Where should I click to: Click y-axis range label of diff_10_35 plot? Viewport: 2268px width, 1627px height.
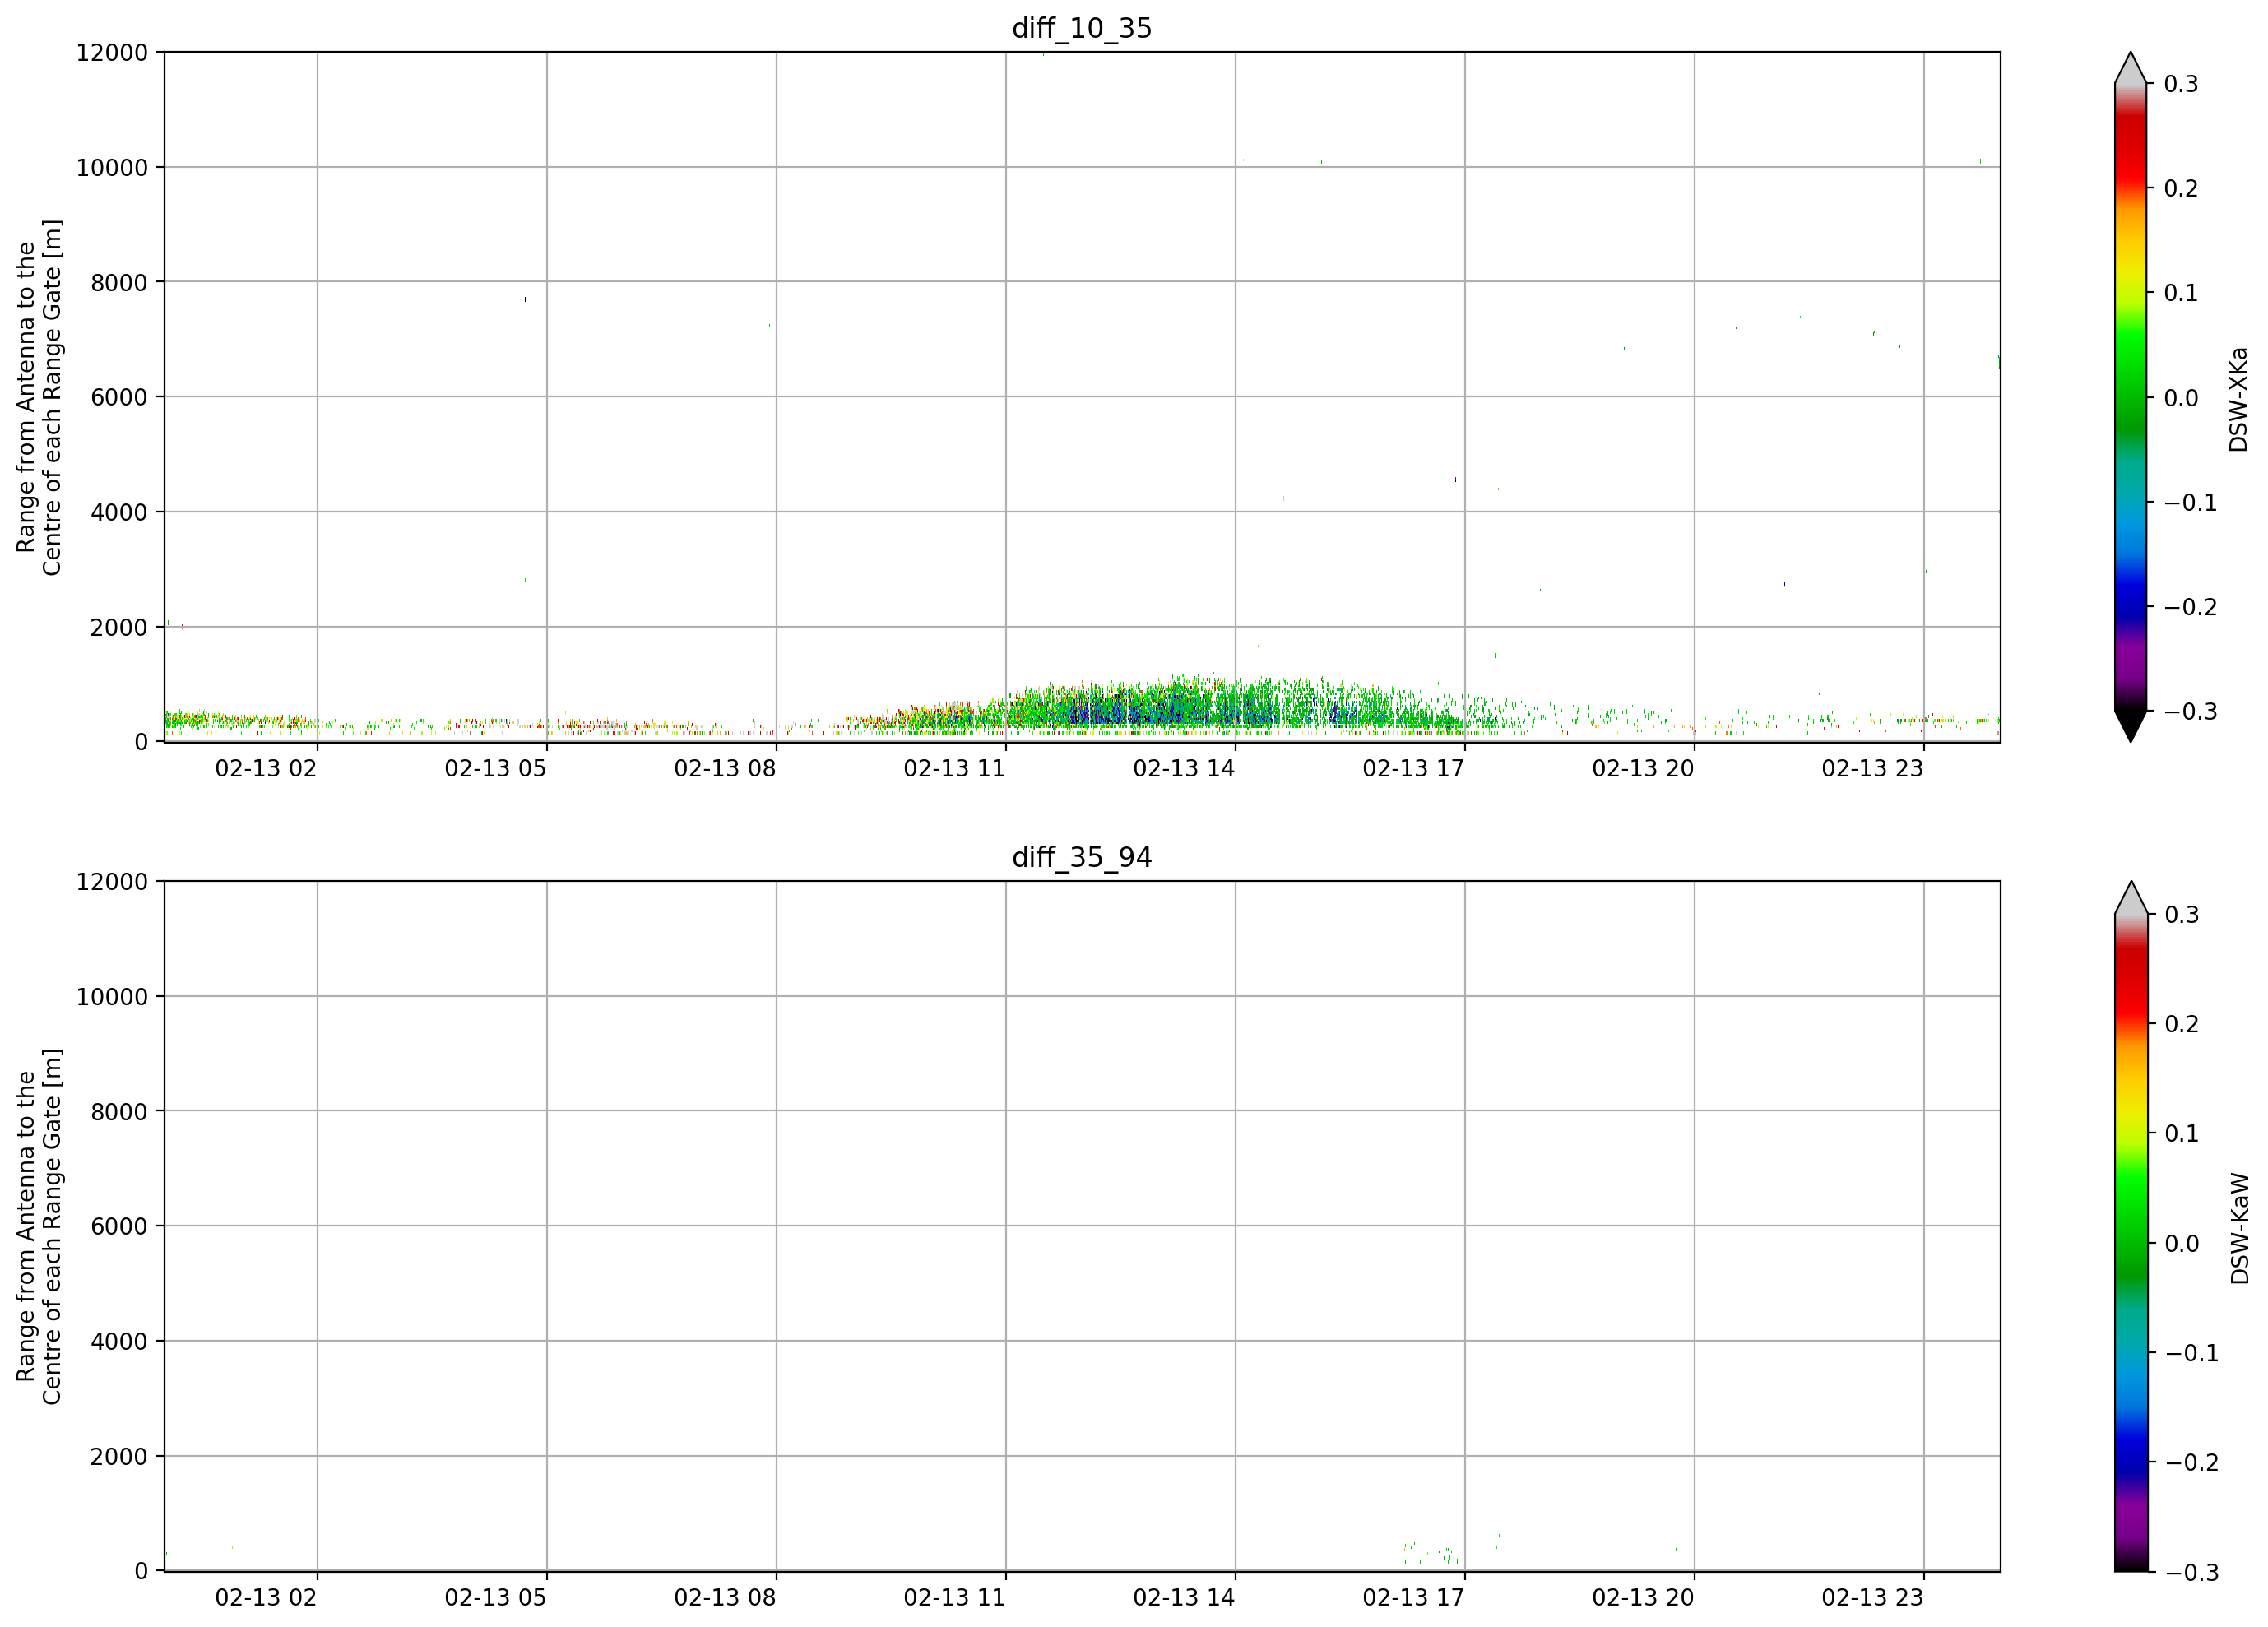[39, 397]
